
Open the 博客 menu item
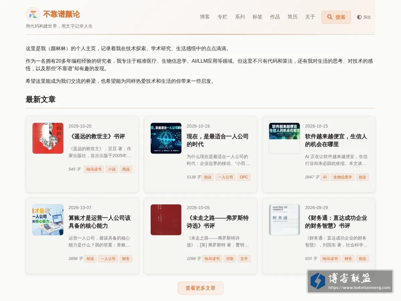point(205,17)
